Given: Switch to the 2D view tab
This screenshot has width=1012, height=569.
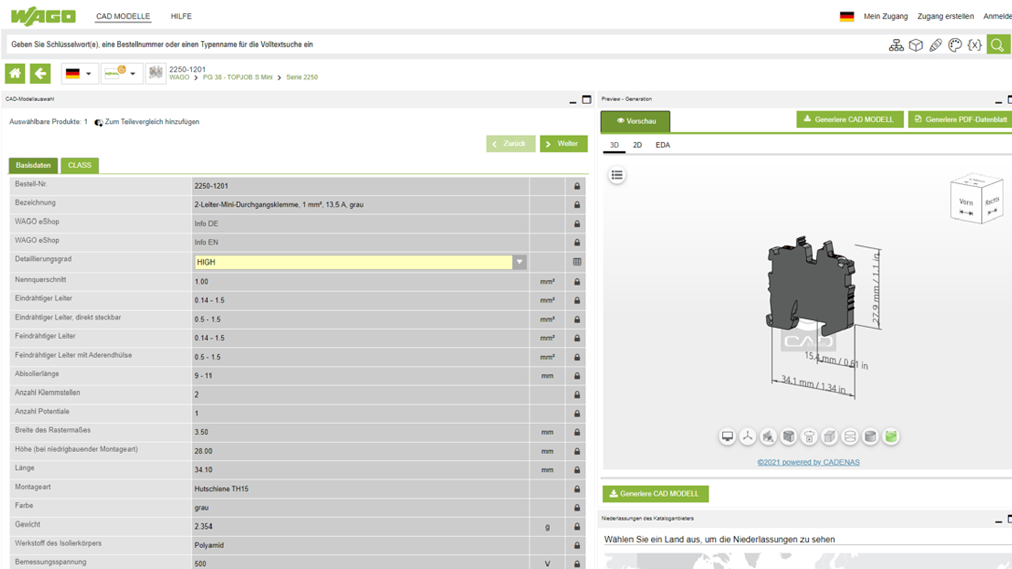Looking at the screenshot, I should point(637,145).
